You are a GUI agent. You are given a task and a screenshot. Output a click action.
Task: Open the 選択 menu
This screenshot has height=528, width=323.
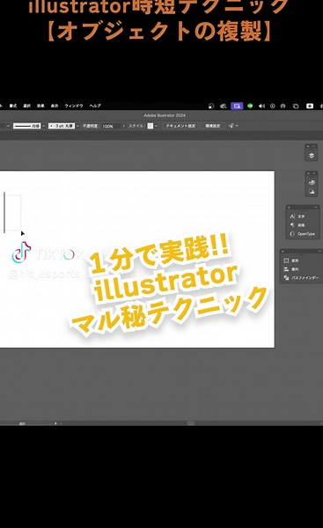[26, 106]
